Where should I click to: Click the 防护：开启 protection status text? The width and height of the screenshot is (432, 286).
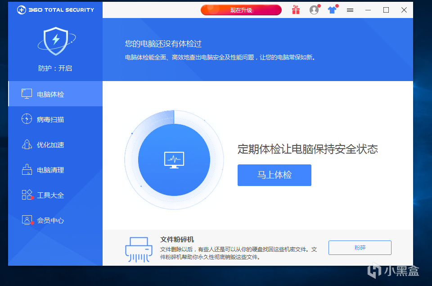55,68
